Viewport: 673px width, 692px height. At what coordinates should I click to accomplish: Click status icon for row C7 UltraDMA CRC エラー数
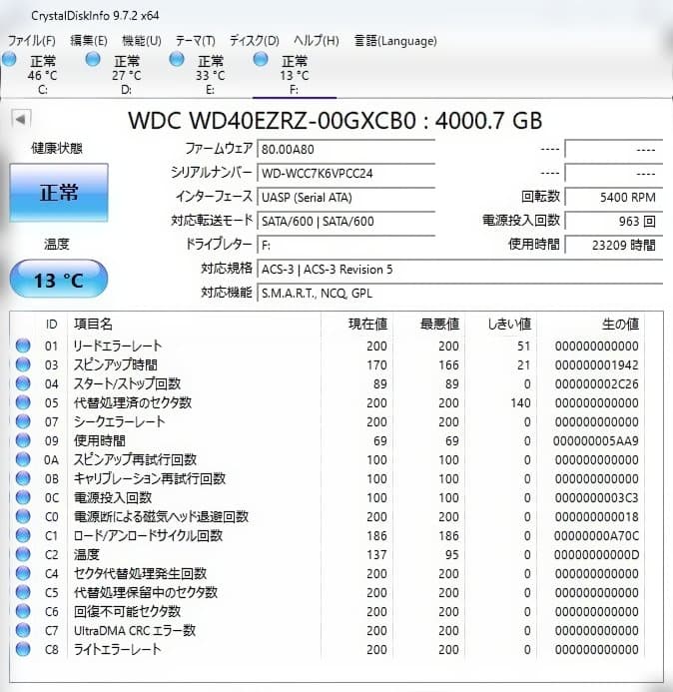click(23, 630)
